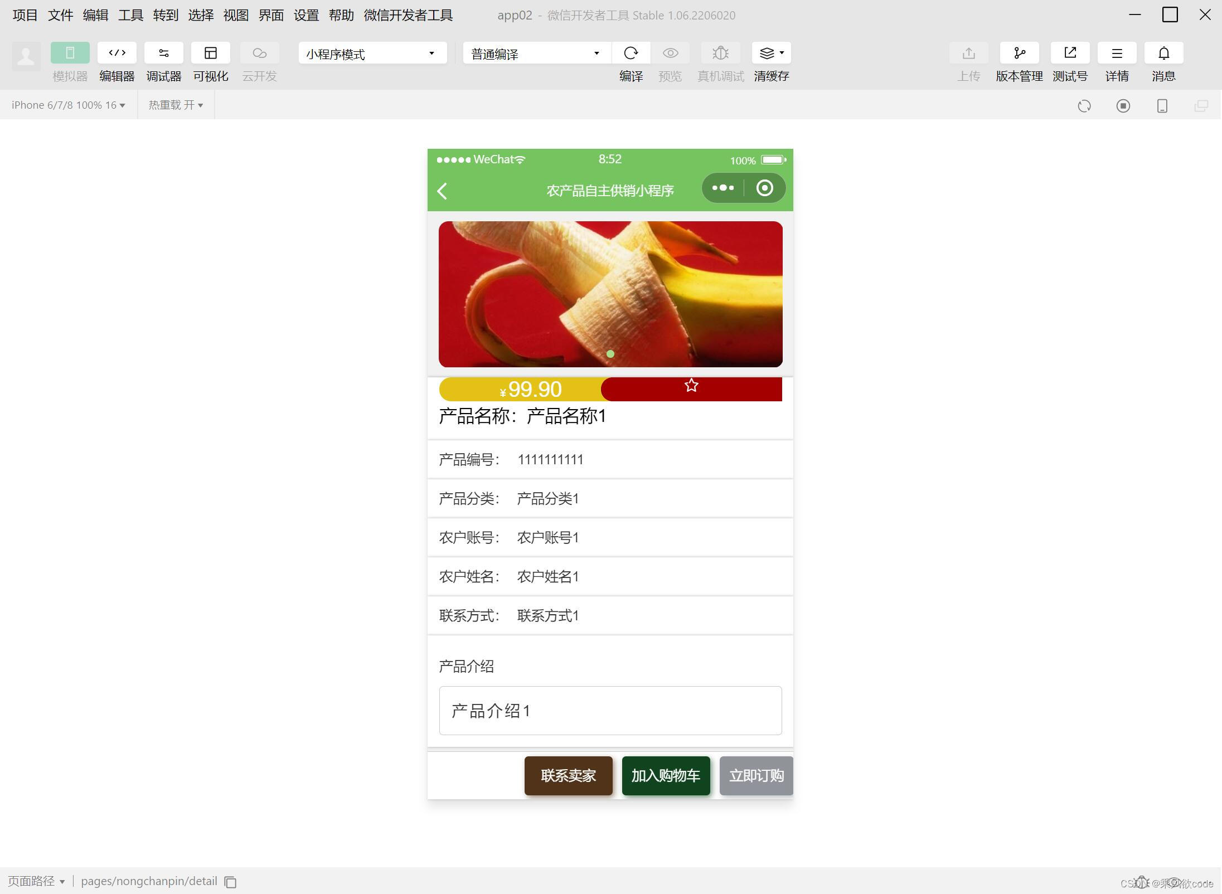Open 版本管理 version control icon
Viewport: 1222px width, 894px height.
point(1019,53)
